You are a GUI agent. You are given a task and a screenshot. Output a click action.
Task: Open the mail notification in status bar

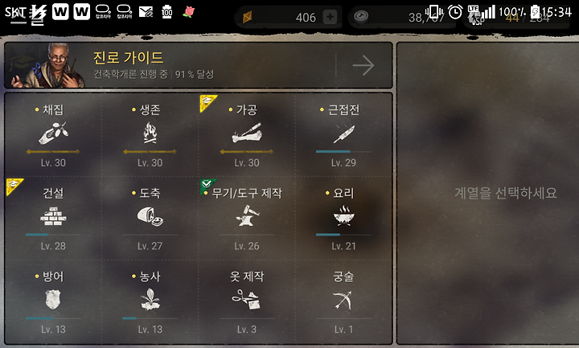click(x=146, y=12)
